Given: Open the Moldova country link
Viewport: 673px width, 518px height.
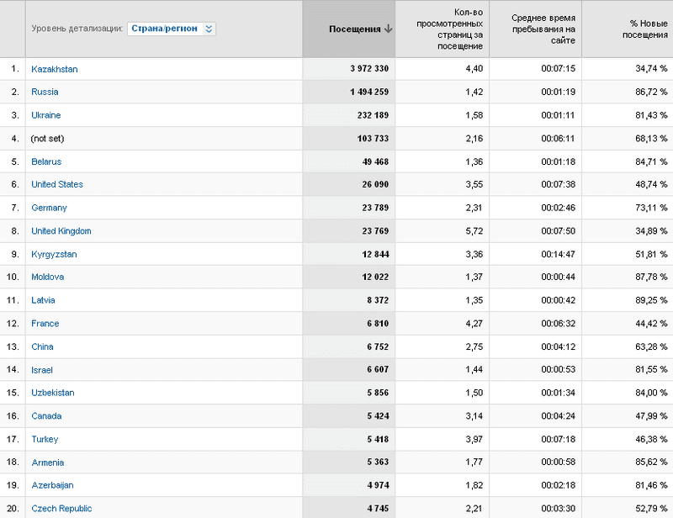Looking at the screenshot, I should coord(48,277).
